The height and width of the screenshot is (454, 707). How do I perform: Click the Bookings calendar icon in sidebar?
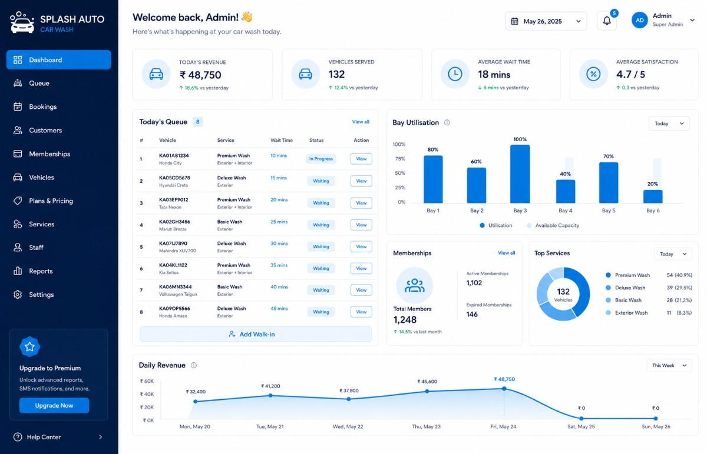(x=18, y=107)
